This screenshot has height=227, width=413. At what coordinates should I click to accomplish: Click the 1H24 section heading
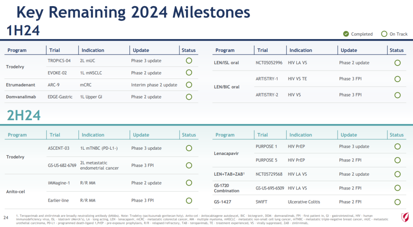pyautogui.click(x=23, y=31)
